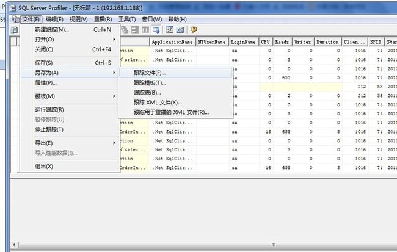Viewport: 397px width, 252px height.
Task: Click the overlapping-windows toolbar icon
Action: tap(125, 30)
